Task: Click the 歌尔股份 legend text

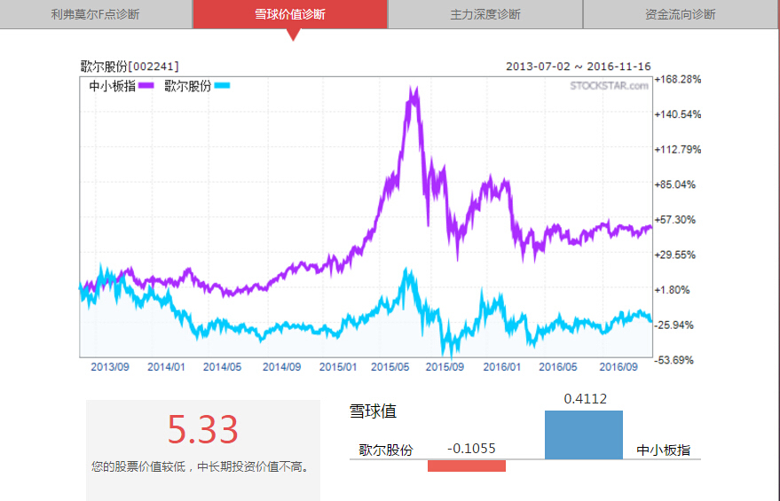Action: click(187, 86)
